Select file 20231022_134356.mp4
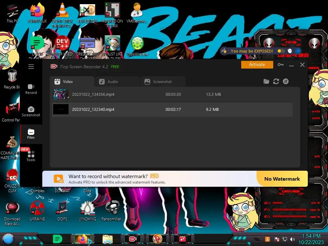This screenshot has width=328, height=246. pos(172,94)
